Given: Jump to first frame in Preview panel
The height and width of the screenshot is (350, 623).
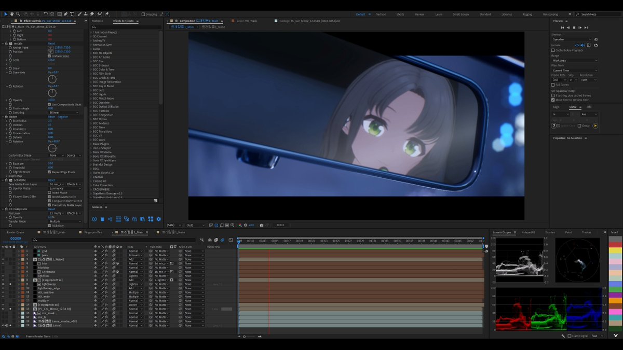Looking at the screenshot, I should [562, 27].
